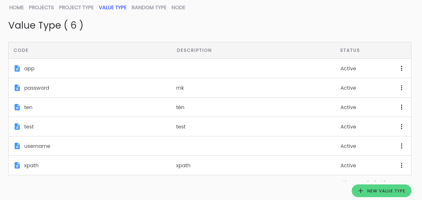Click the Description column header

[x=194, y=50]
